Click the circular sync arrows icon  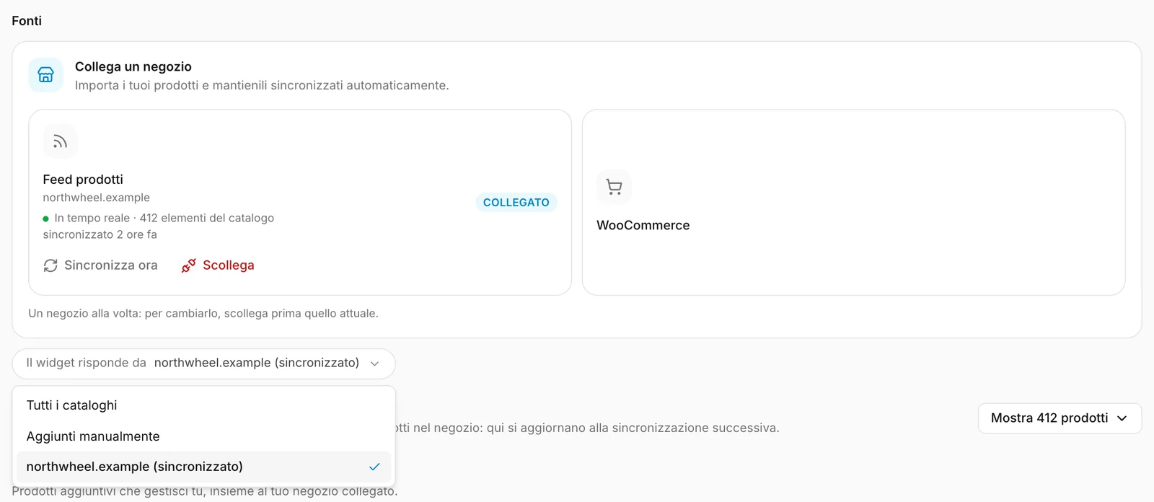click(50, 265)
